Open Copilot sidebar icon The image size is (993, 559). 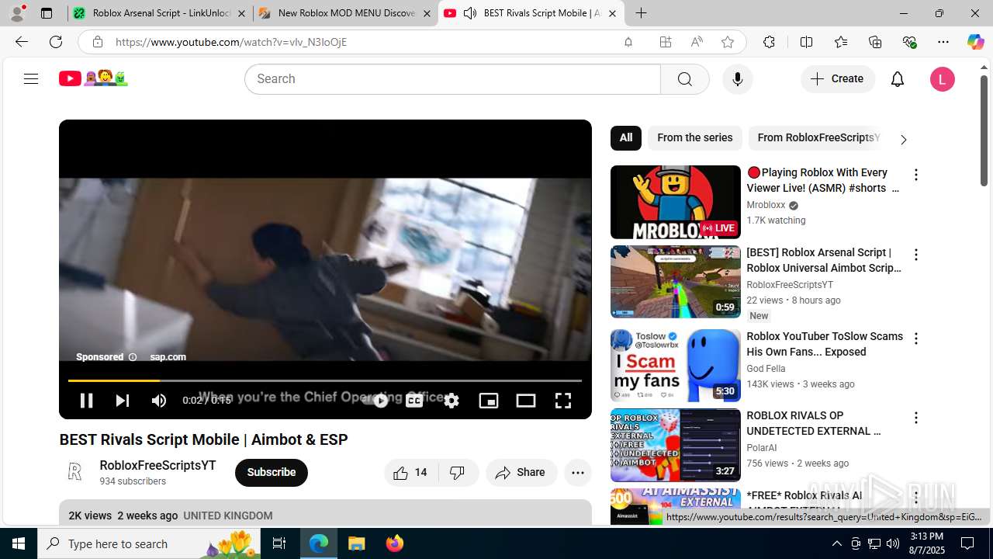(x=976, y=42)
